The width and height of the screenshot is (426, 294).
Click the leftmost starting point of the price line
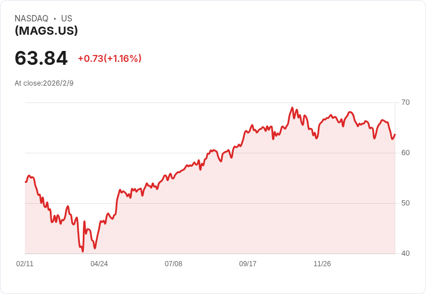point(25,182)
